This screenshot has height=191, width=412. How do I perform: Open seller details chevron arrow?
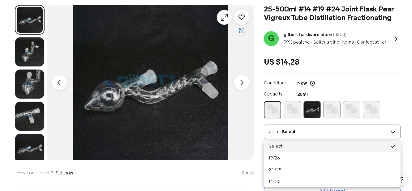click(x=396, y=39)
